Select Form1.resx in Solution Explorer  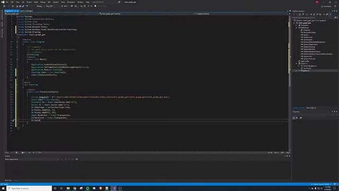point(307,68)
